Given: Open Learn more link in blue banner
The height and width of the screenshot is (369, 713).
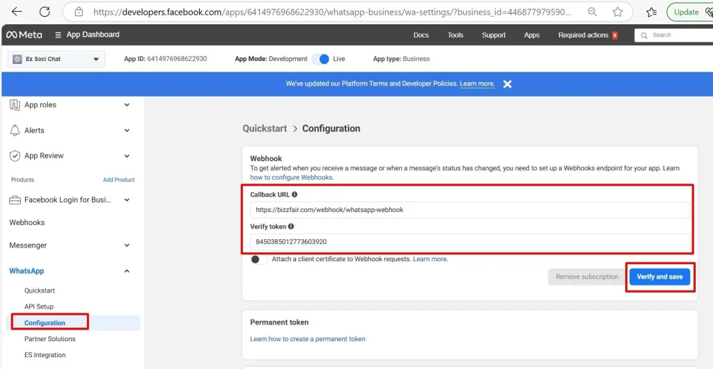Looking at the screenshot, I should (x=477, y=83).
